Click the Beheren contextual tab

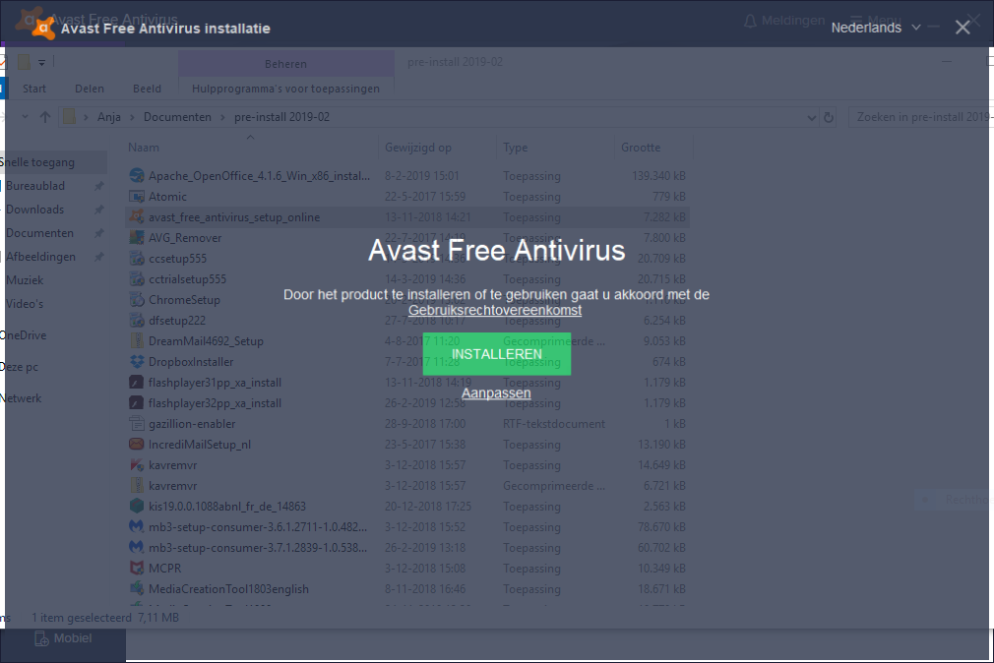tap(286, 64)
